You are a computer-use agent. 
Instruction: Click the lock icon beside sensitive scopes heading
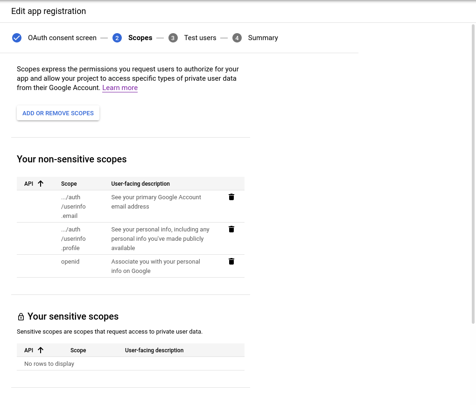21,317
